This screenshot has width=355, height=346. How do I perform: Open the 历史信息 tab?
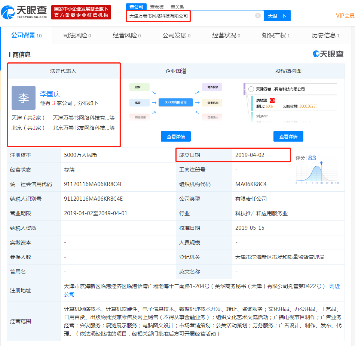325,35
